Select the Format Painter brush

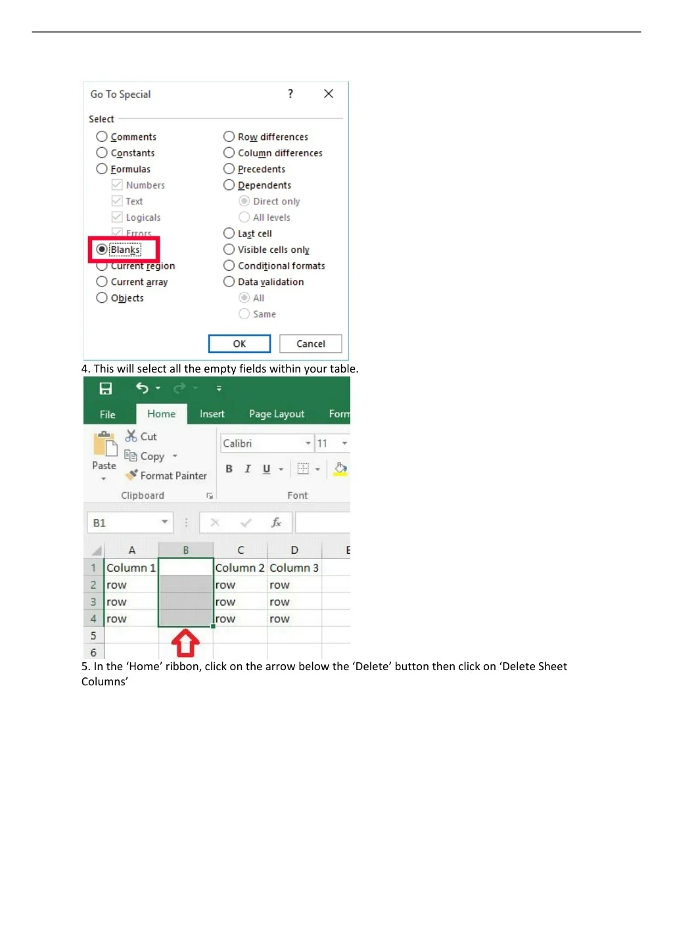click(x=132, y=475)
